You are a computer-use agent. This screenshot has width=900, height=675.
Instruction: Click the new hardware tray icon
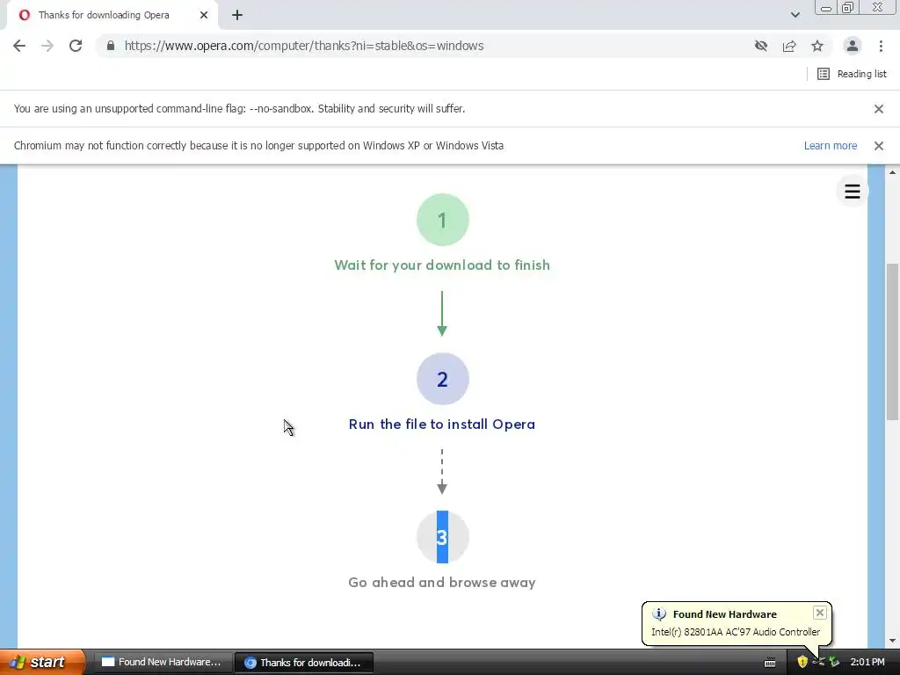click(818, 662)
